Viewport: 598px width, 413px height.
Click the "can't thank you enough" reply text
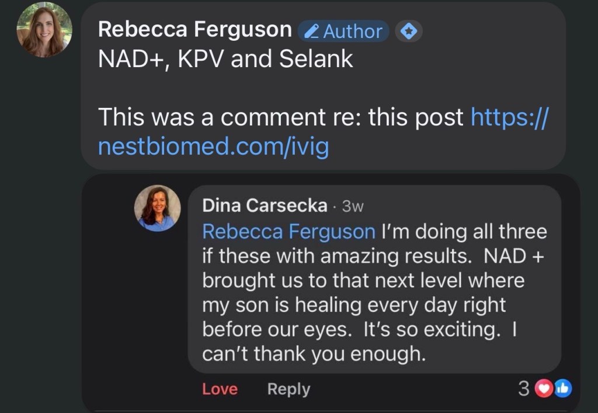coord(313,354)
